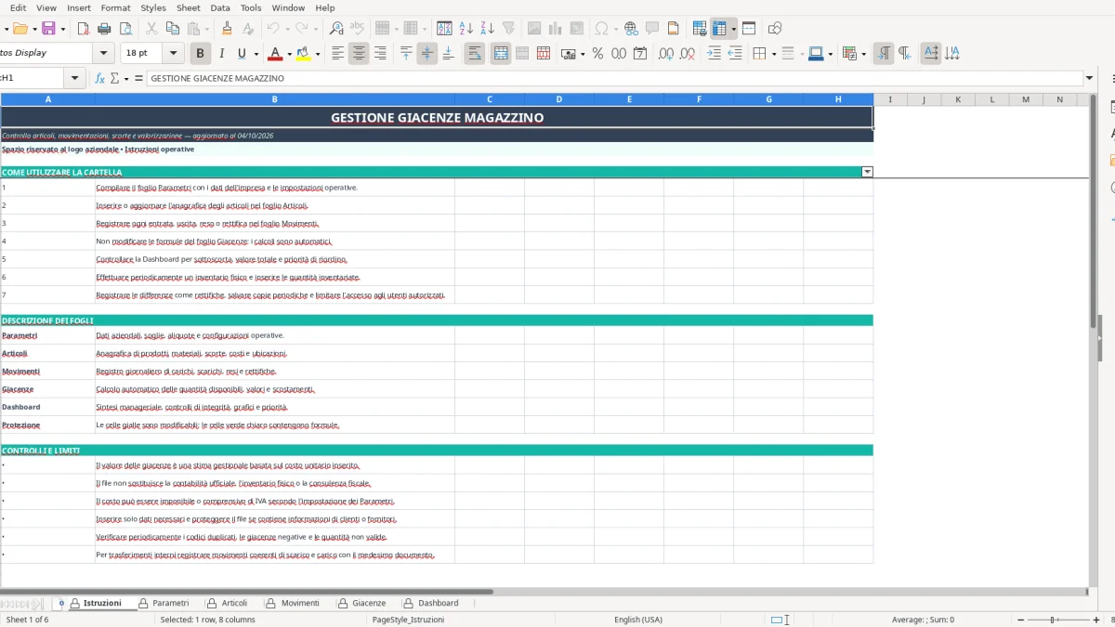Click English (USA) language in status bar
This screenshot has height=627, width=1115.
[x=638, y=620]
